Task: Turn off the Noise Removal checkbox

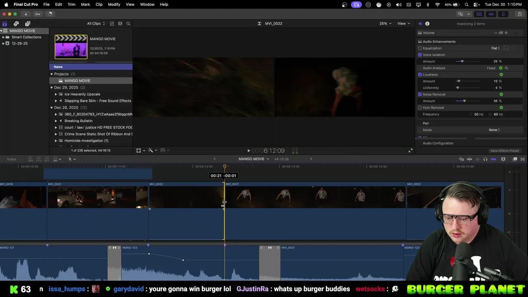Action: [x=420, y=94]
